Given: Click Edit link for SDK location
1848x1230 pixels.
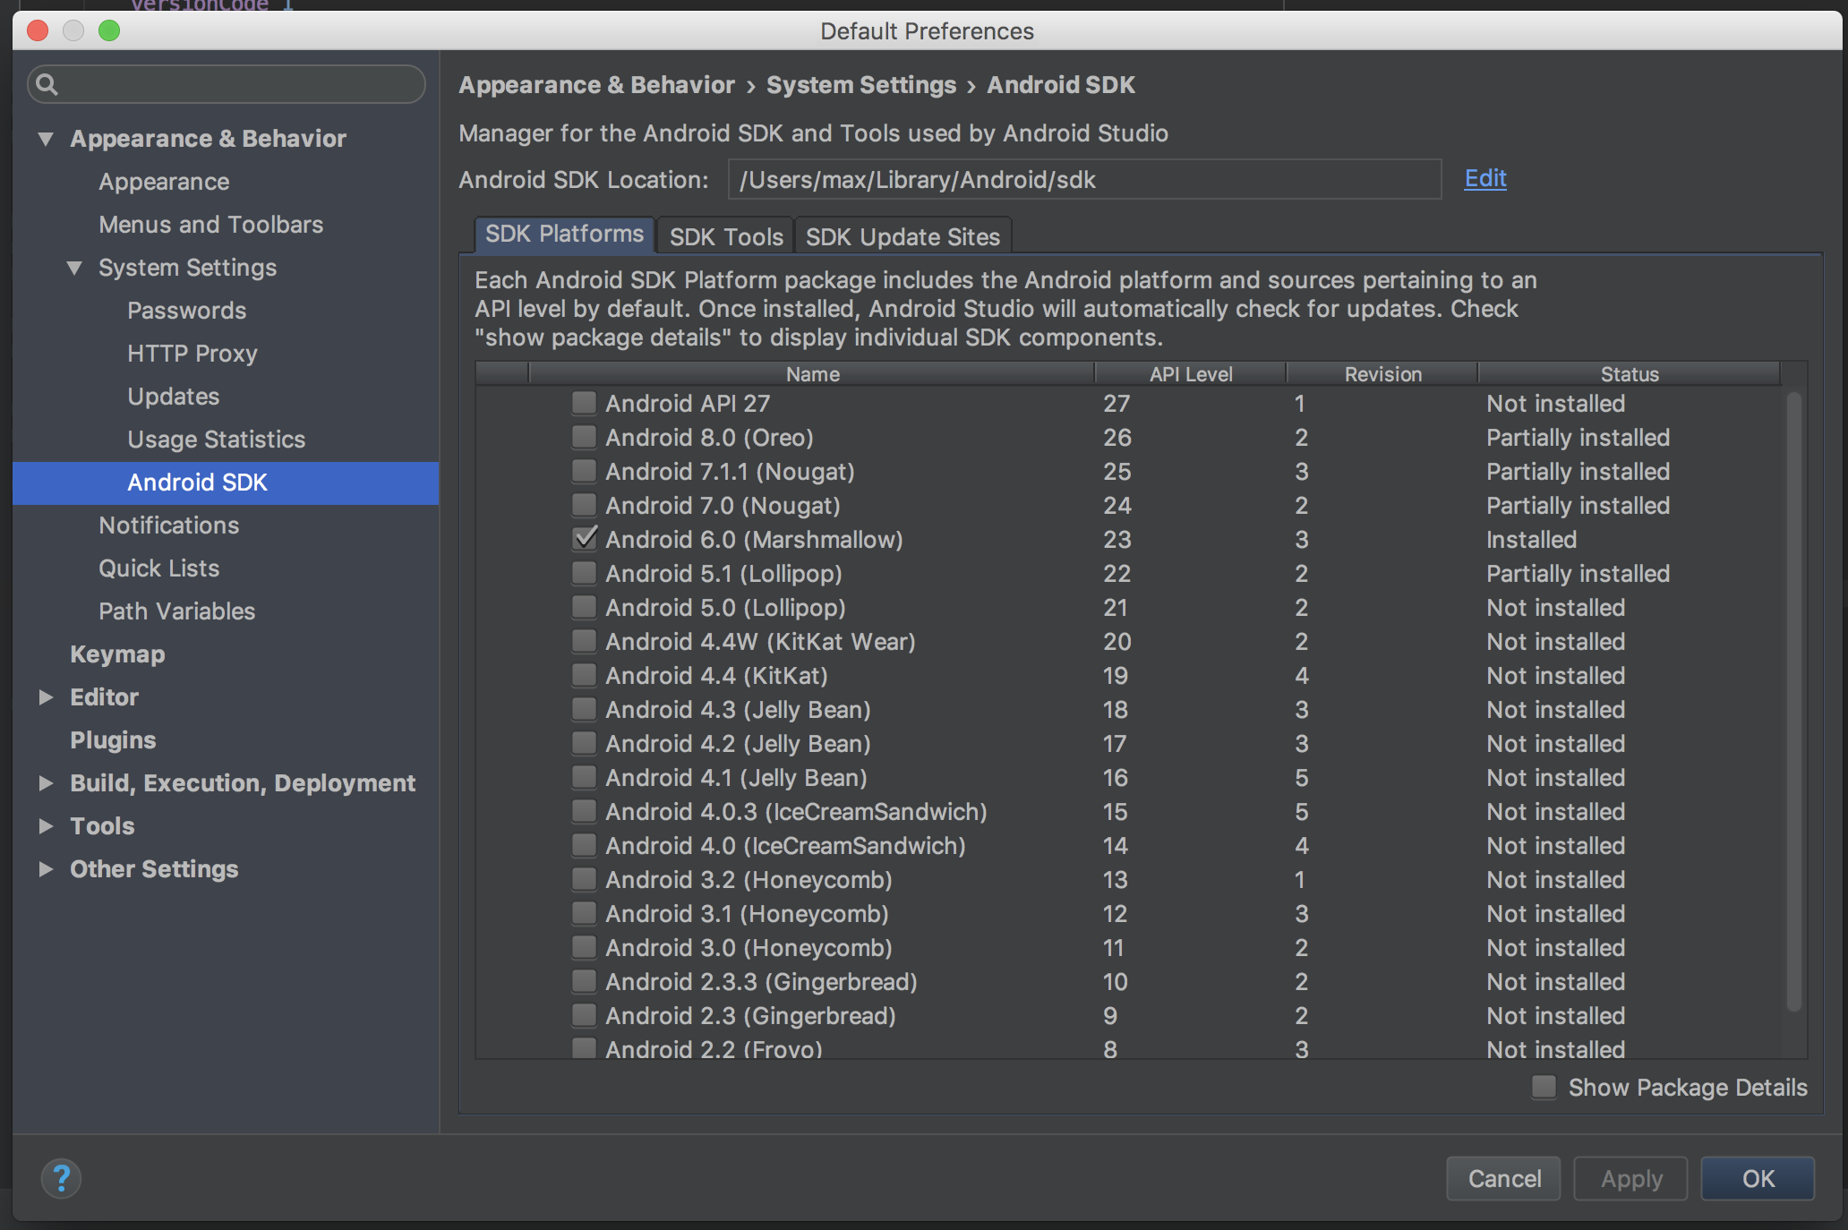Looking at the screenshot, I should [x=1484, y=178].
